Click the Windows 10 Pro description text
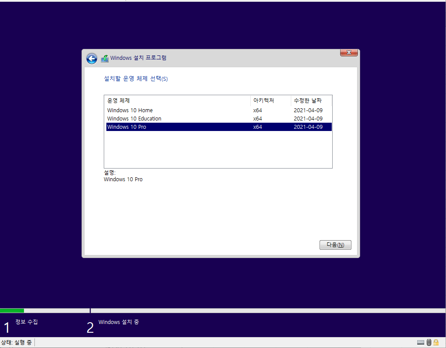Viewport: 446px width, 348px height. (123, 179)
